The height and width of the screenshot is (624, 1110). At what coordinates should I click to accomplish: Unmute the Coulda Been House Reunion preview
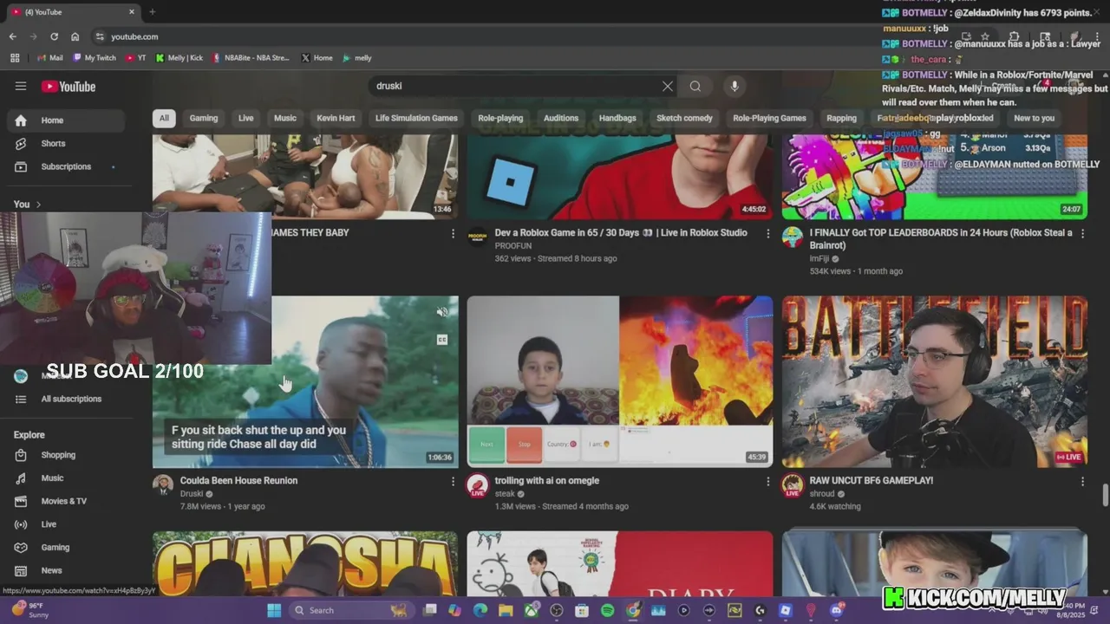pos(441,312)
